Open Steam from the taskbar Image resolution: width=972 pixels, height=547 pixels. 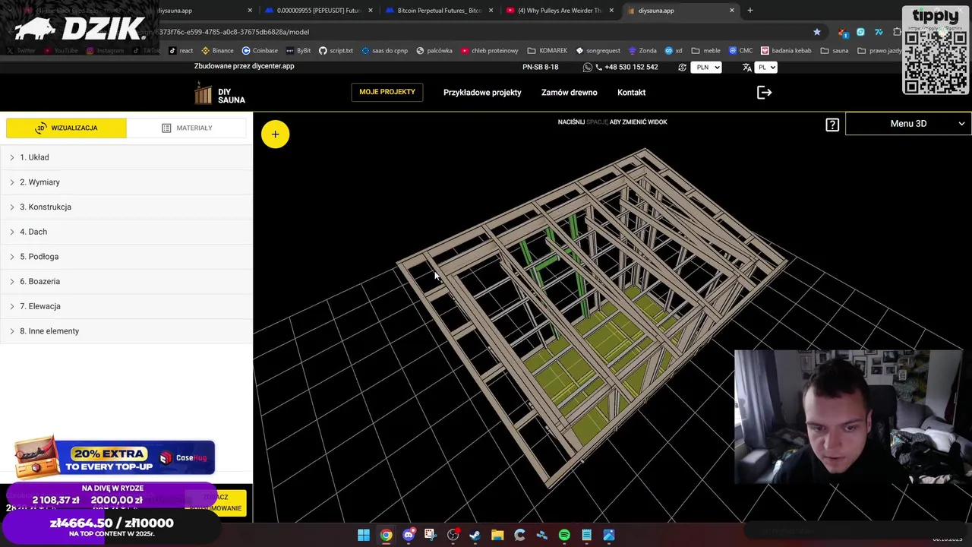click(x=475, y=535)
